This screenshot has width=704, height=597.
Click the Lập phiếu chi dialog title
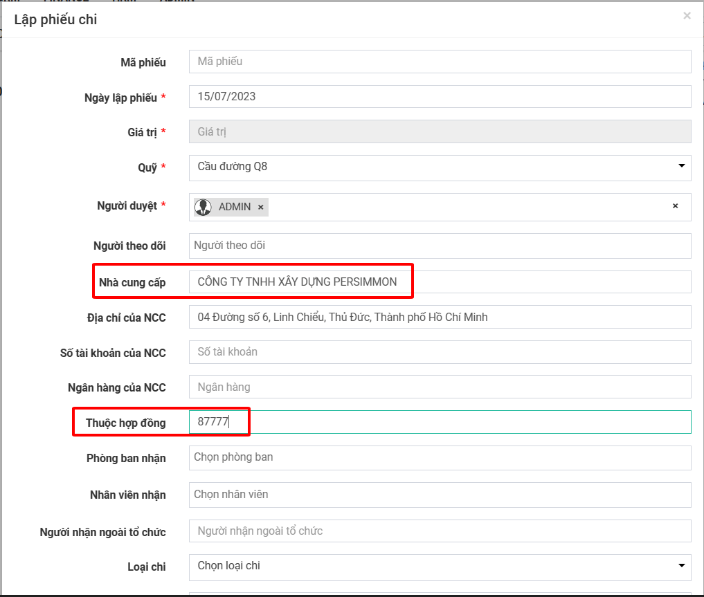click(x=55, y=19)
